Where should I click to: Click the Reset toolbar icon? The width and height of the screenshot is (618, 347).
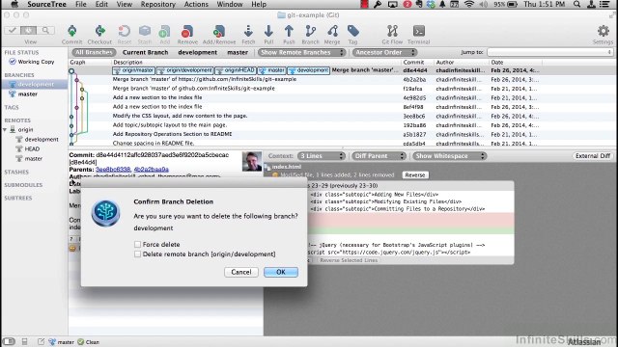click(125, 32)
